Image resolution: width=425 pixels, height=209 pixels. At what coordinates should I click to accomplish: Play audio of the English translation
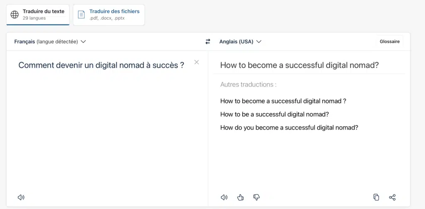(x=224, y=197)
